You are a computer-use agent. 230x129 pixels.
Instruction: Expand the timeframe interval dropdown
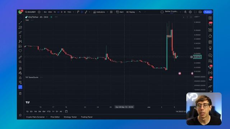(73, 12)
